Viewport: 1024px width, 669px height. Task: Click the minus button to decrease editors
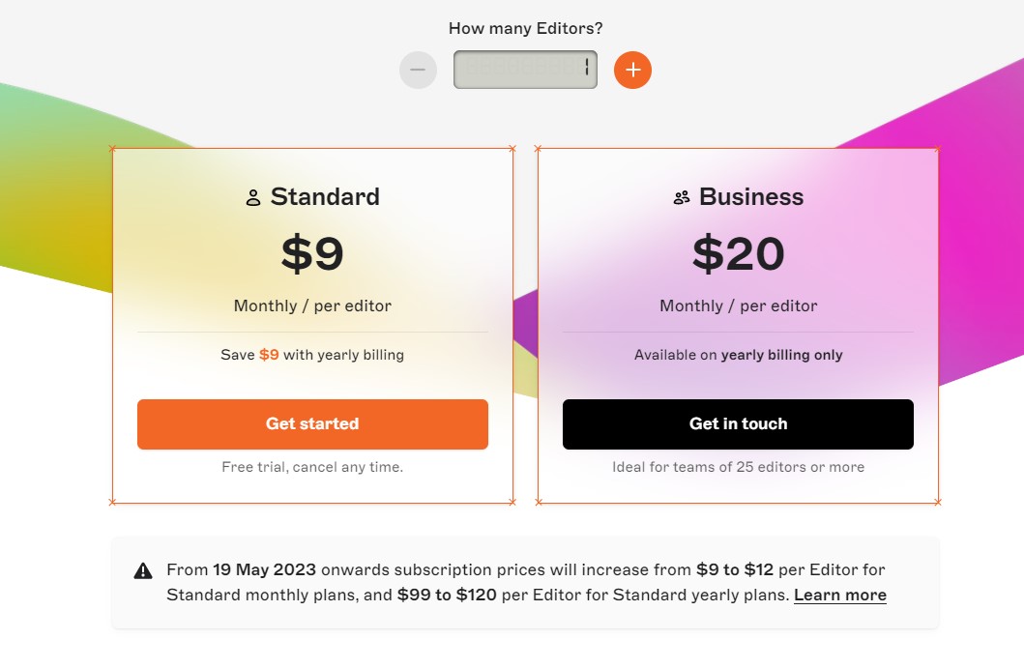click(418, 70)
